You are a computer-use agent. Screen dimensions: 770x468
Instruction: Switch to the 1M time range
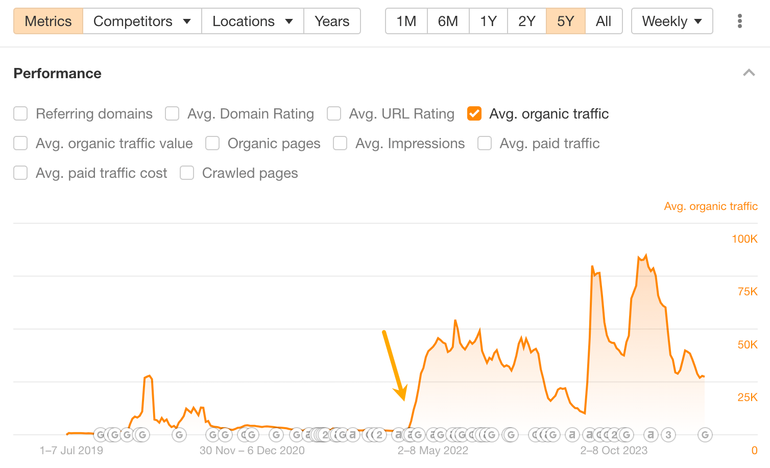[406, 21]
